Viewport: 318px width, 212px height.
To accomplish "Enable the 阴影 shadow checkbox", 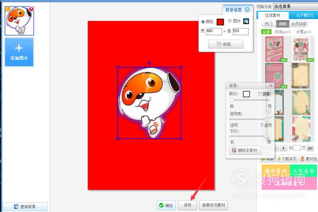I will [260, 94].
